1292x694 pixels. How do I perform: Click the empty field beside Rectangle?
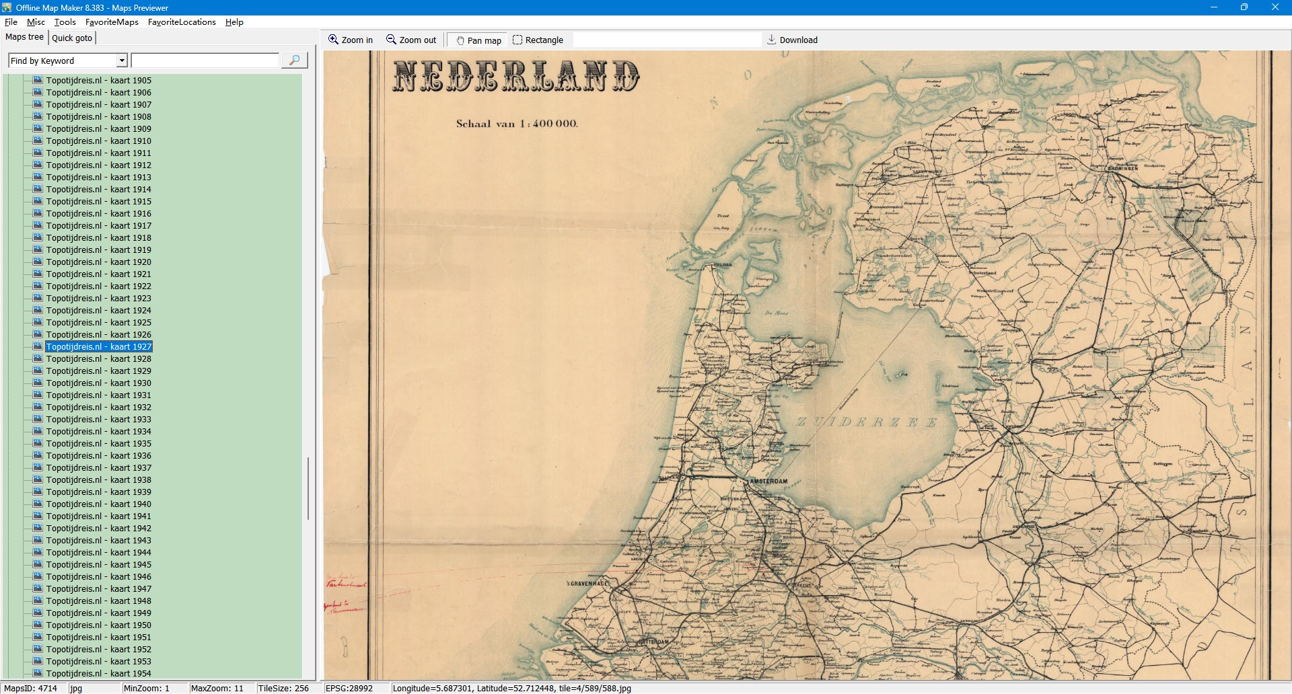tap(666, 40)
